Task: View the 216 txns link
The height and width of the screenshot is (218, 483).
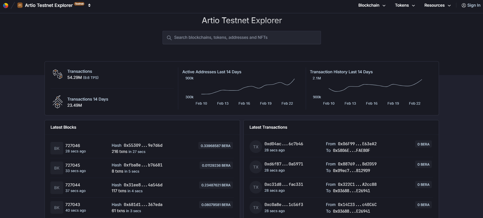Action: coord(120,151)
